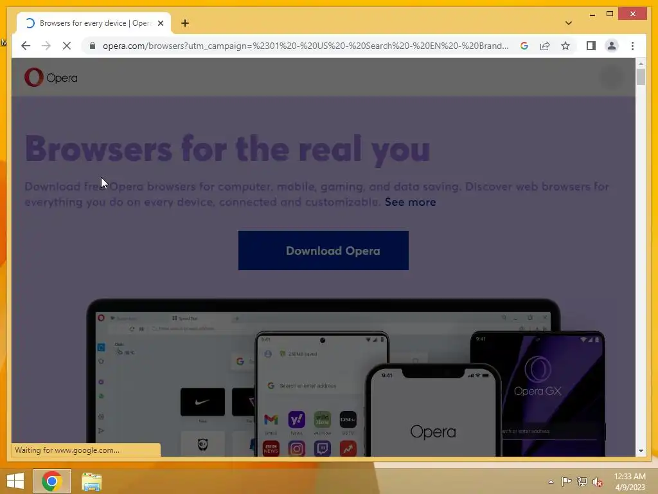The height and width of the screenshot is (494, 658).
Task: Click the Yahoo icon in phone mockup
Action: [296, 419]
